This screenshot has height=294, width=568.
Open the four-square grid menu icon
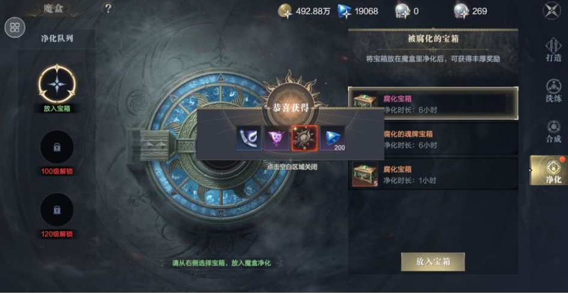pos(15,28)
